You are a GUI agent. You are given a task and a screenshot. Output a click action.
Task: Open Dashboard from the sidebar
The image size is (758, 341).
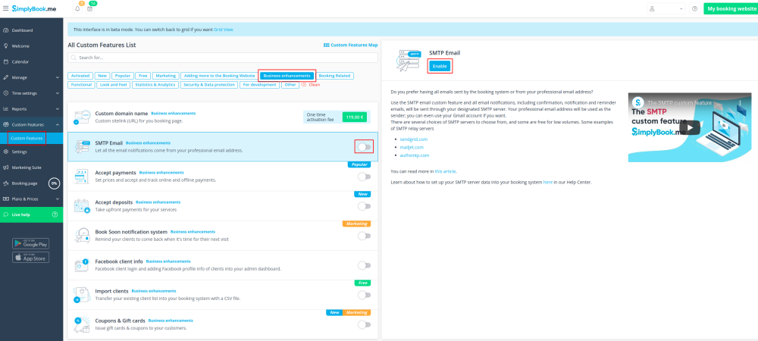pos(22,30)
